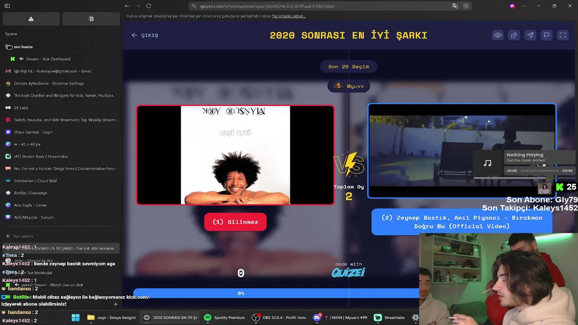The image size is (578, 325).
Task: Open soşıl - Dosya Gezgini in taskbar
Action: 112,318
